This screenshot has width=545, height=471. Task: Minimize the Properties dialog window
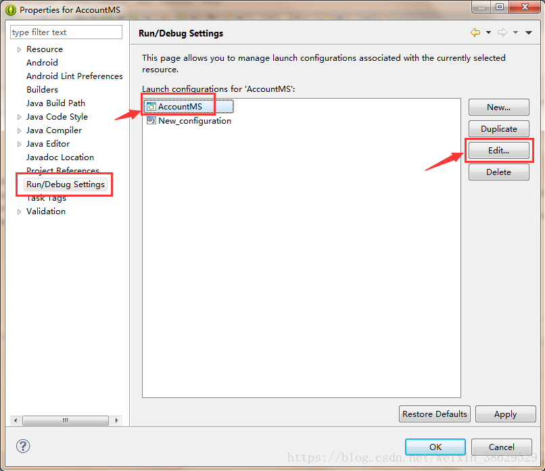tap(481, 7)
